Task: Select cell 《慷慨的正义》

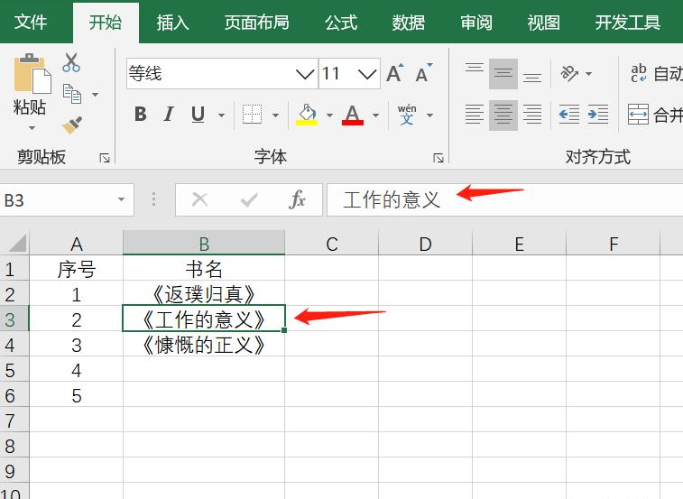Action: tap(204, 345)
